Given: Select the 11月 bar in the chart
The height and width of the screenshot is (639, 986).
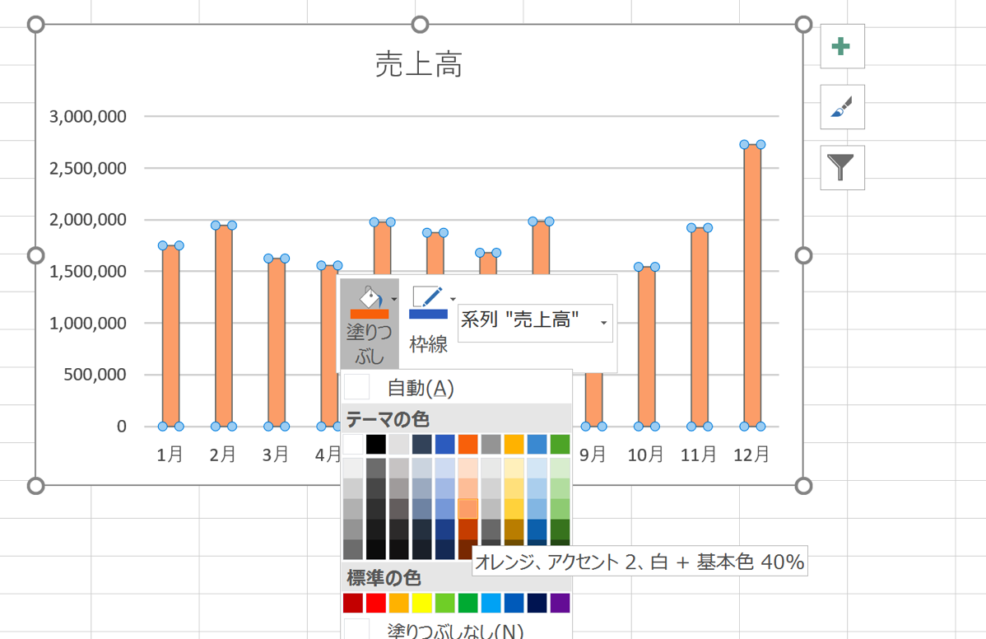Looking at the screenshot, I should [x=700, y=327].
